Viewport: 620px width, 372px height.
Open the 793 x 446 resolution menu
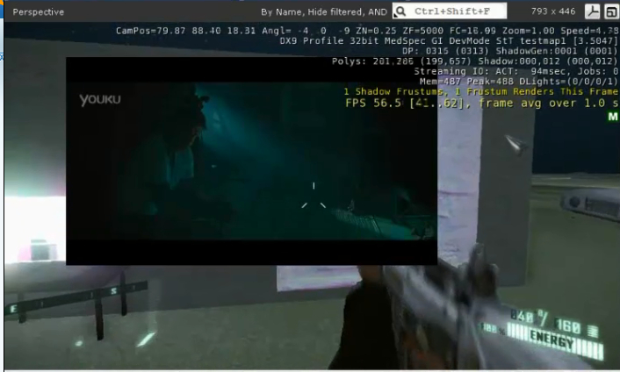(x=553, y=11)
